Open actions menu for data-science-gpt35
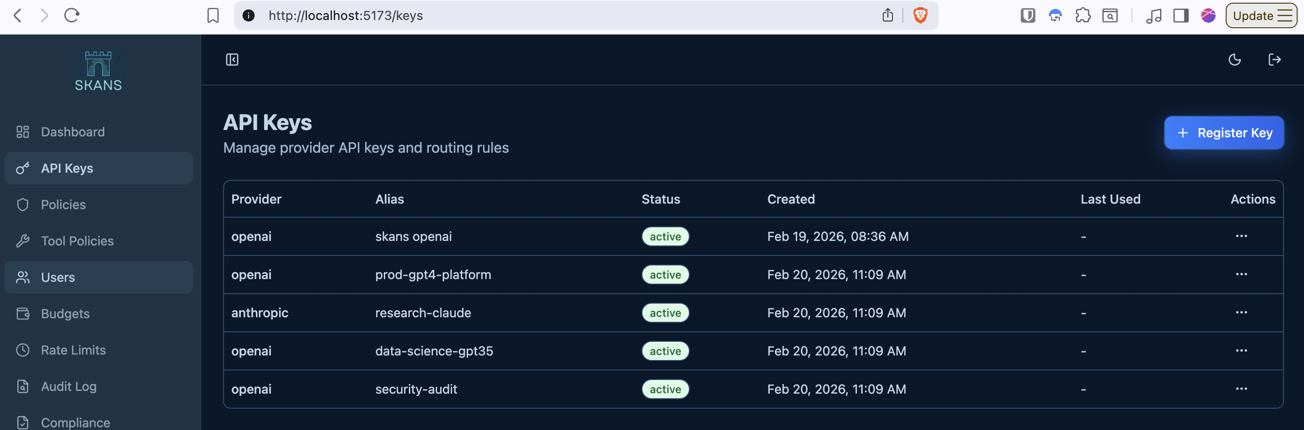1304x430 pixels. click(1241, 350)
